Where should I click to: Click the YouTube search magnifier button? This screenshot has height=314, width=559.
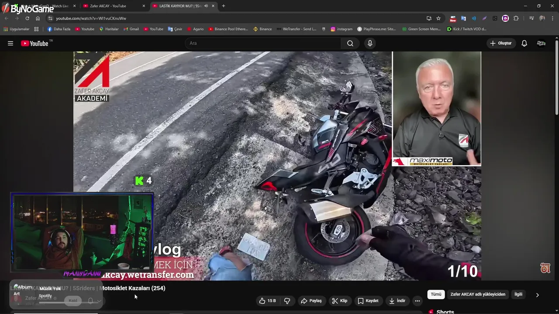click(350, 43)
